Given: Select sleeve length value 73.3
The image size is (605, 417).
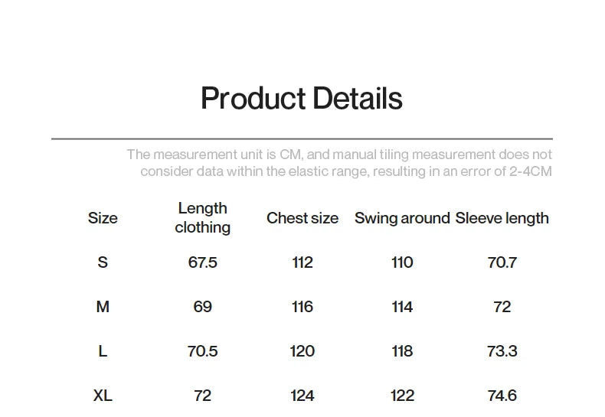Looking at the screenshot, I should click(502, 351).
